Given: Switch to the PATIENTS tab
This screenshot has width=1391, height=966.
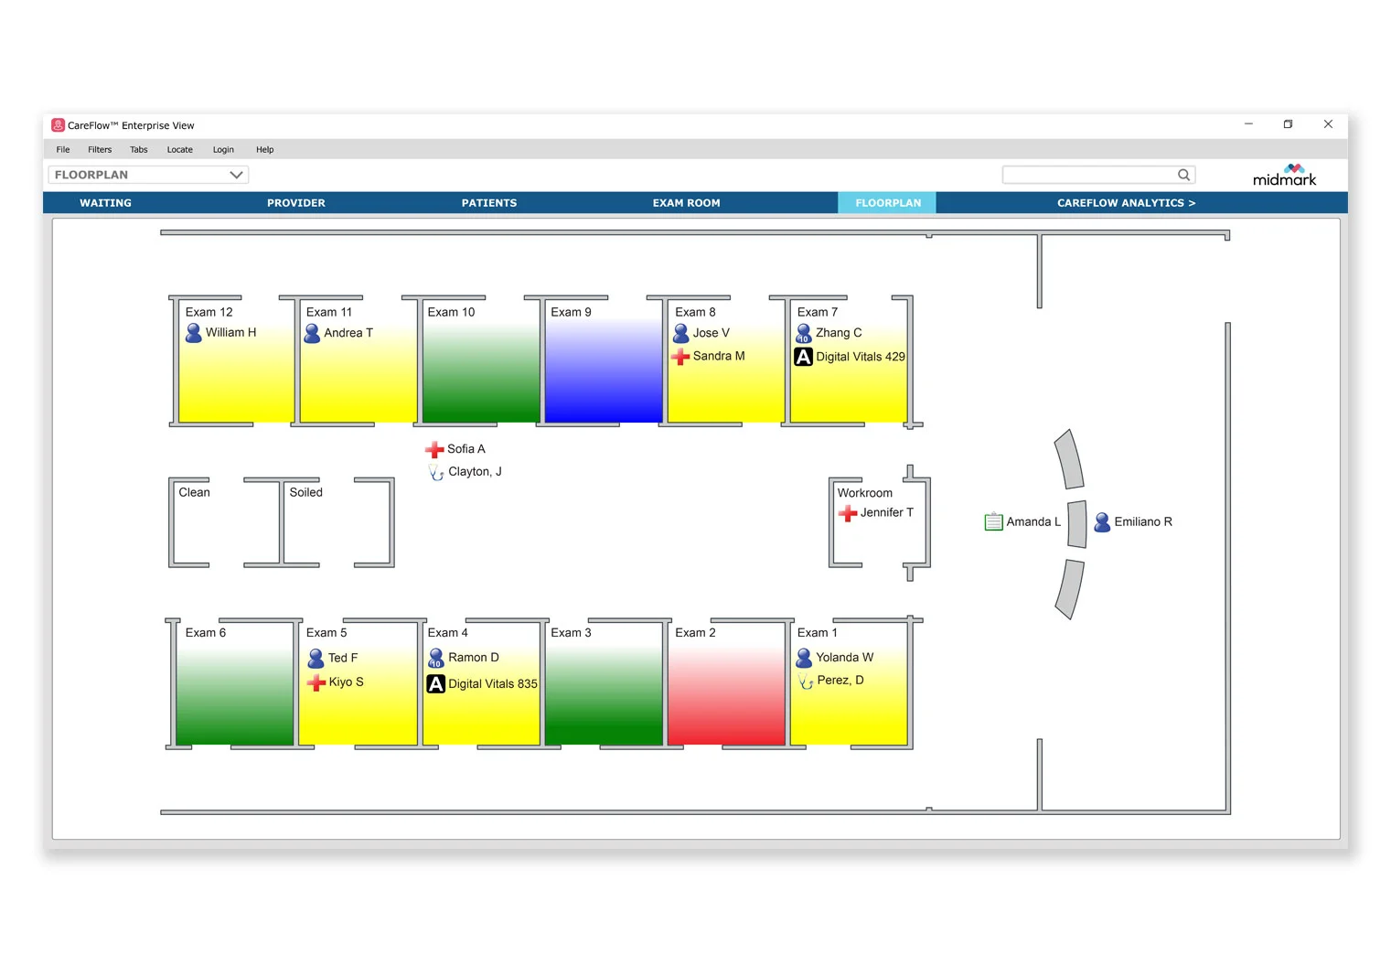Looking at the screenshot, I should (x=489, y=202).
